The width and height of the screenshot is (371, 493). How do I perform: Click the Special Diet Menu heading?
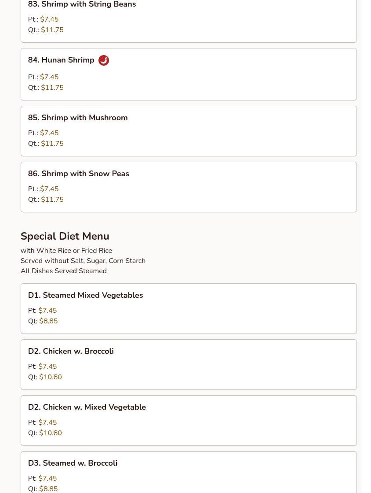pyautogui.click(x=65, y=236)
